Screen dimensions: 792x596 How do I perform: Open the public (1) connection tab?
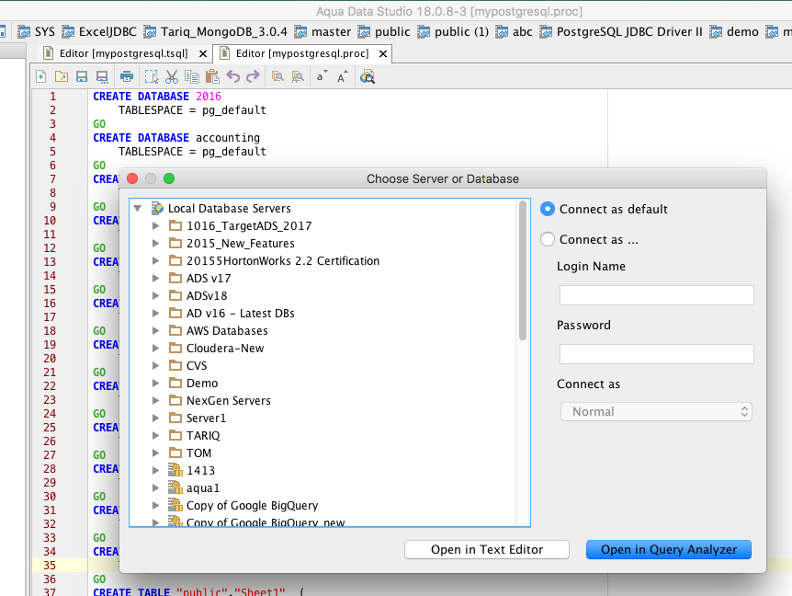(453, 32)
